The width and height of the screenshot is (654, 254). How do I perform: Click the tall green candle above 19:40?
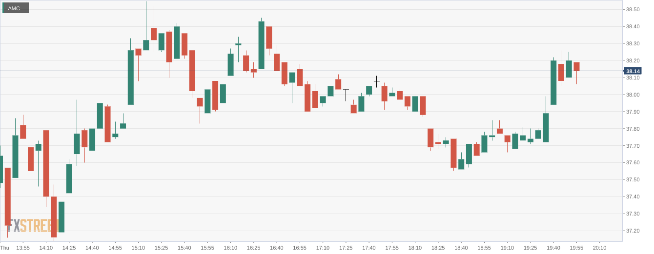tap(553, 82)
